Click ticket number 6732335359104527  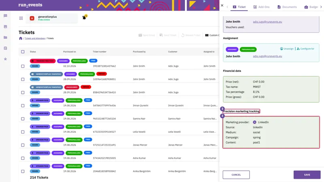click(x=104, y=132)
